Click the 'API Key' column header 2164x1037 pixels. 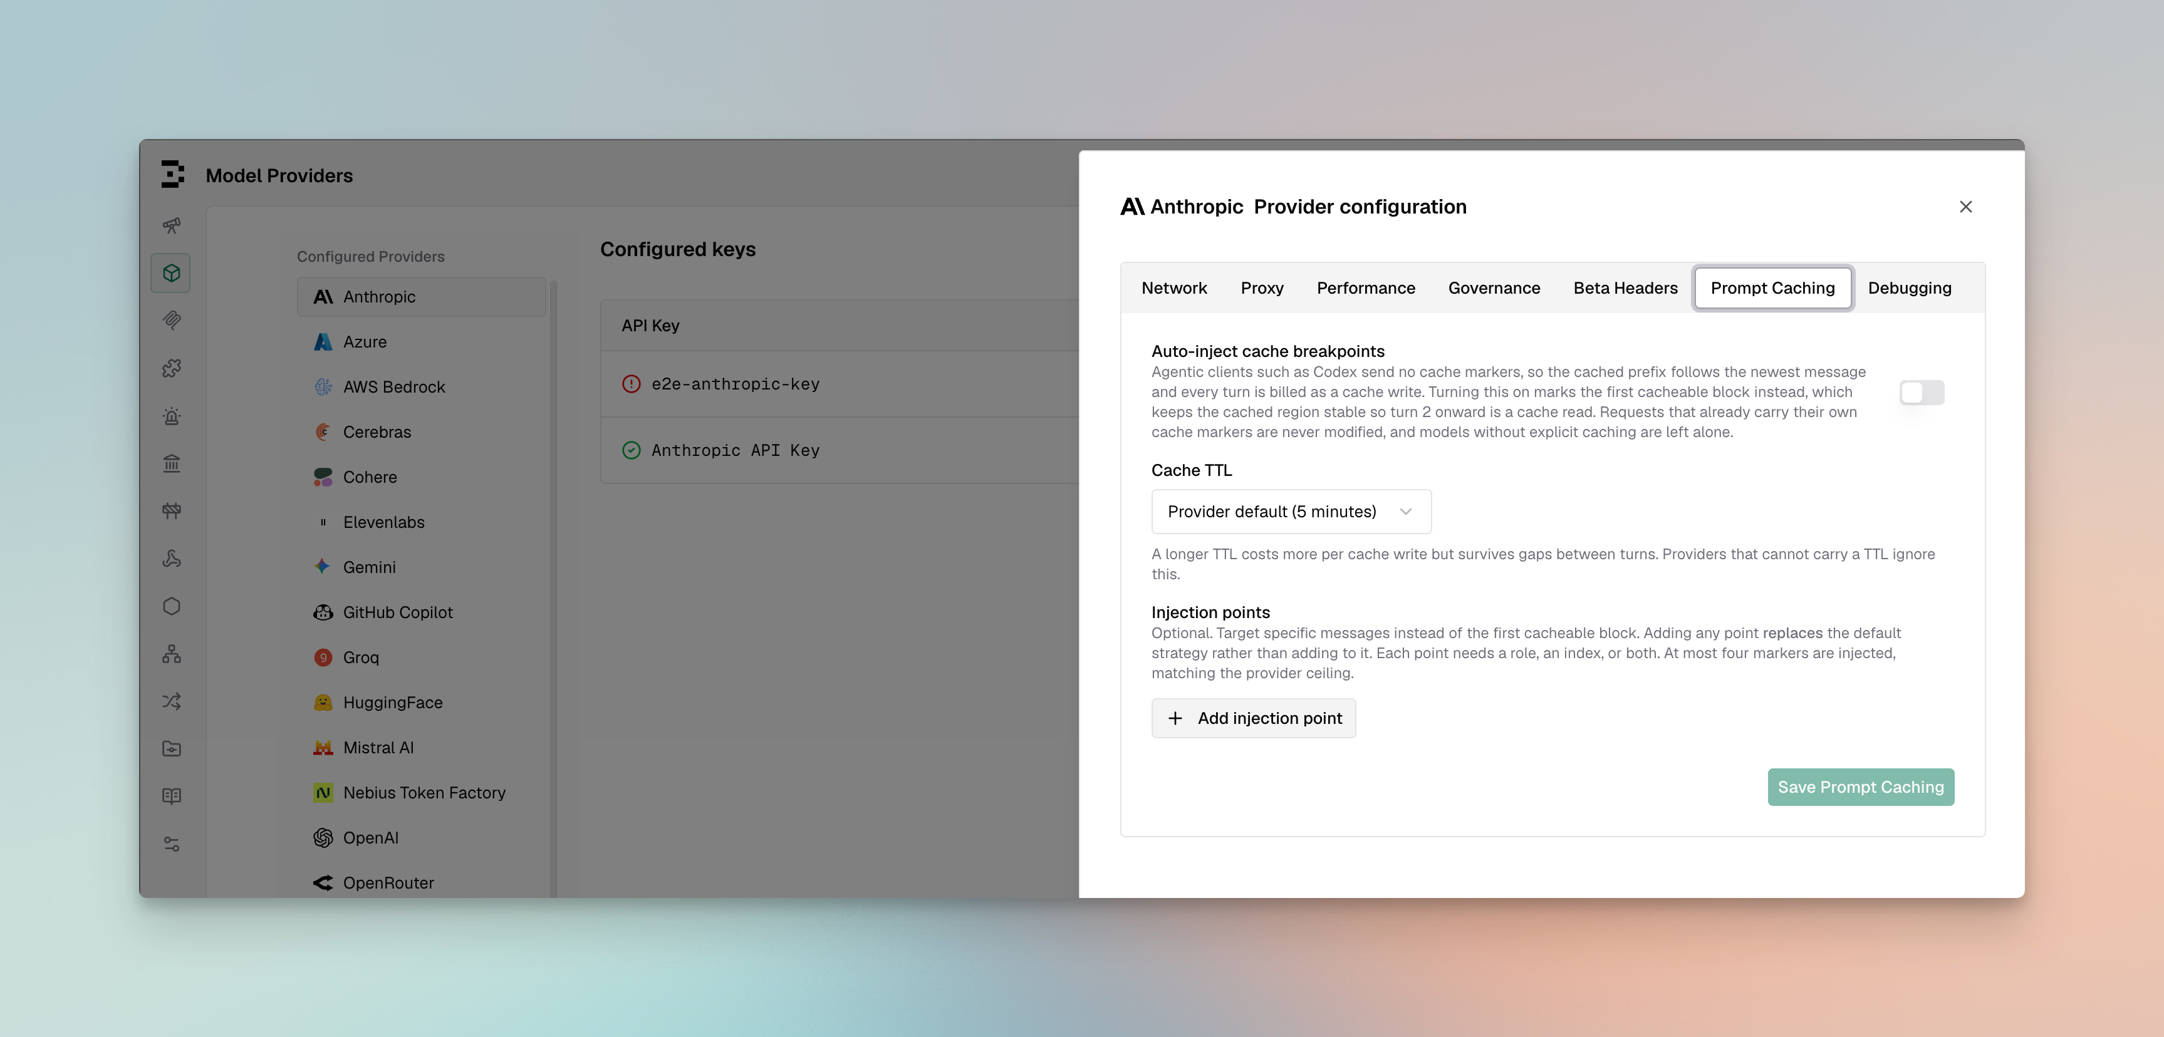(x=650, y=326)
